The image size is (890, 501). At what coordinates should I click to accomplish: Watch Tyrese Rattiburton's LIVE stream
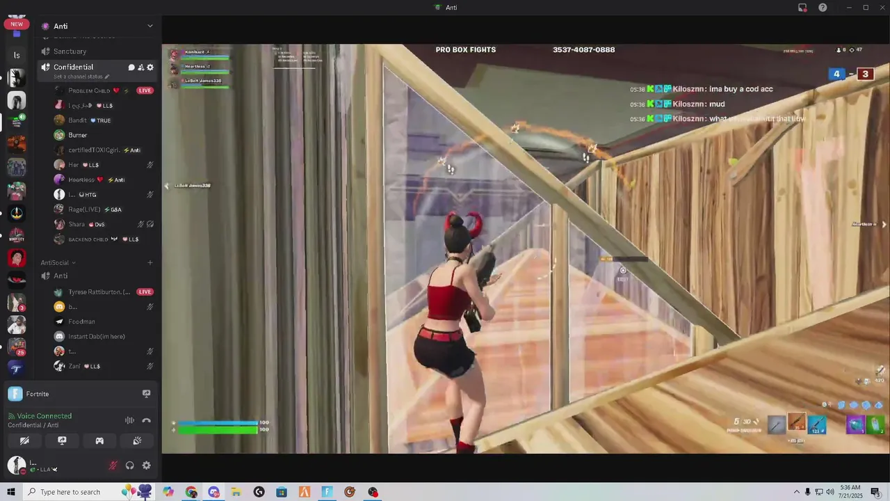click(x=145, y=292)
